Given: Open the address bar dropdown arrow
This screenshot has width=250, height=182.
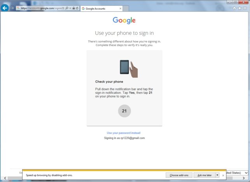Looking at the screenshot, I should 70,8.
